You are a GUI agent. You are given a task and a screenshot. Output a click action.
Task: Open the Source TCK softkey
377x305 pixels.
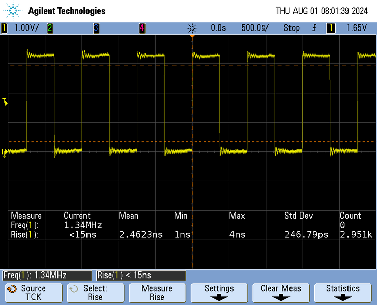click(x=33, y=293)
